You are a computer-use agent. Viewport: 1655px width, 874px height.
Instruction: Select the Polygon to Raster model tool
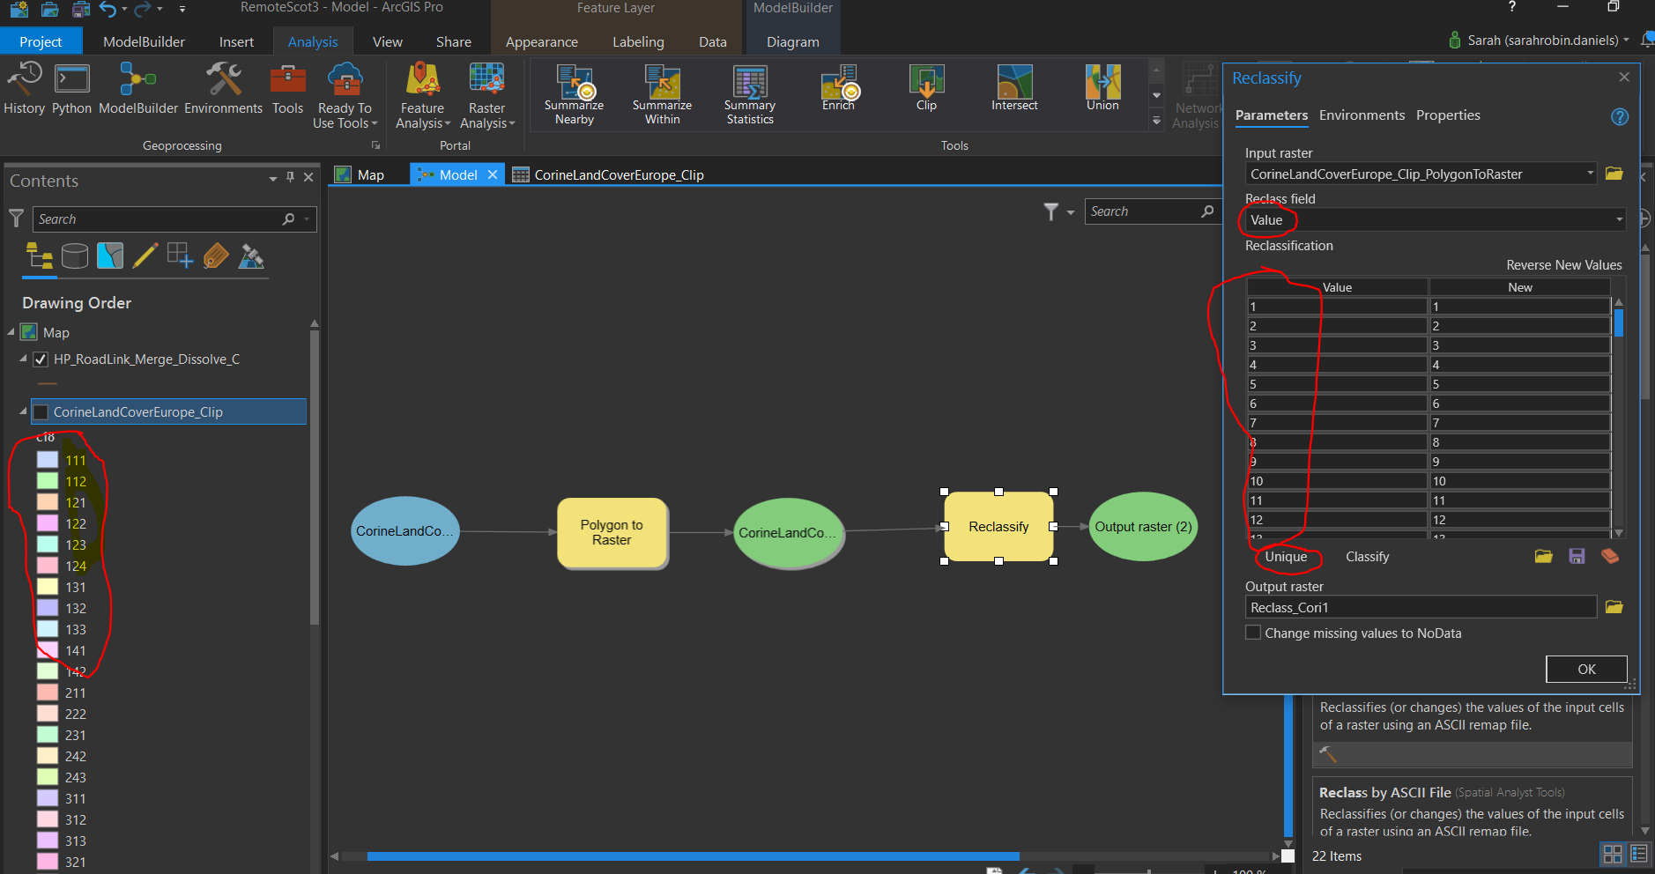coord(612,532)
